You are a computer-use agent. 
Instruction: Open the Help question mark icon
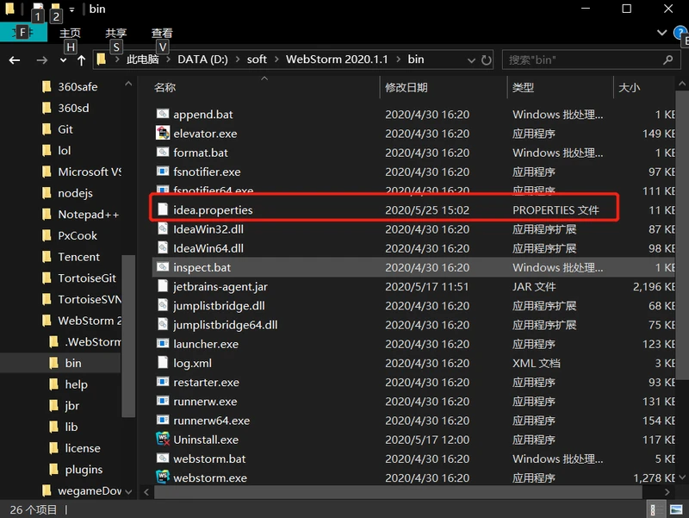680,33
